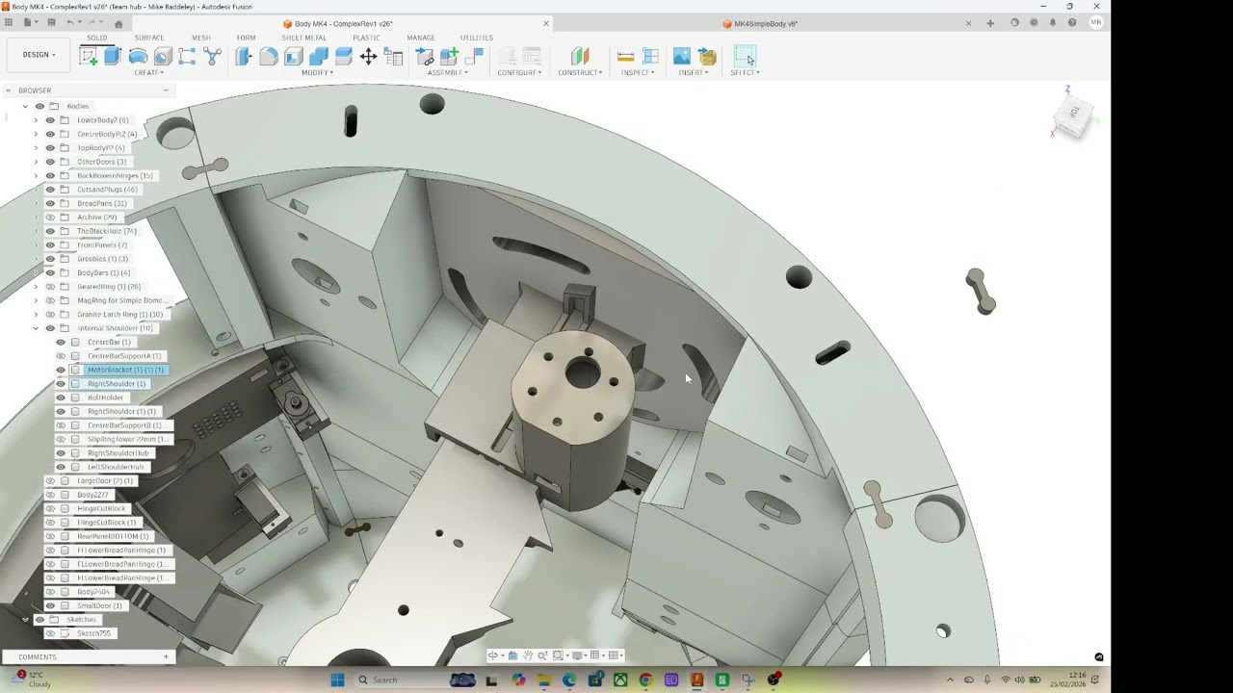This screenshot has height=693, width=1233.
Task: Select the Measure tool
Action: click(x=626, y=57)
